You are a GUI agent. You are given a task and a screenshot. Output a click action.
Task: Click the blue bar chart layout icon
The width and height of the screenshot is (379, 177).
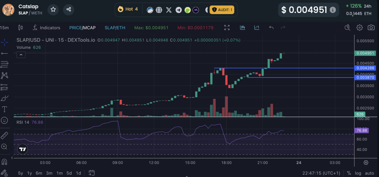pyautogui.click(x=257, y=27)
